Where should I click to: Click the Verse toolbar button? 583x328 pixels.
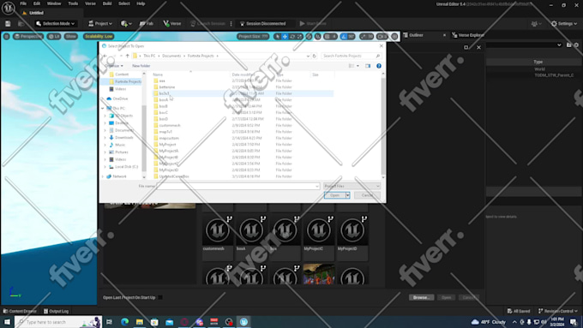pyautogui.click(x=172, y=23)
